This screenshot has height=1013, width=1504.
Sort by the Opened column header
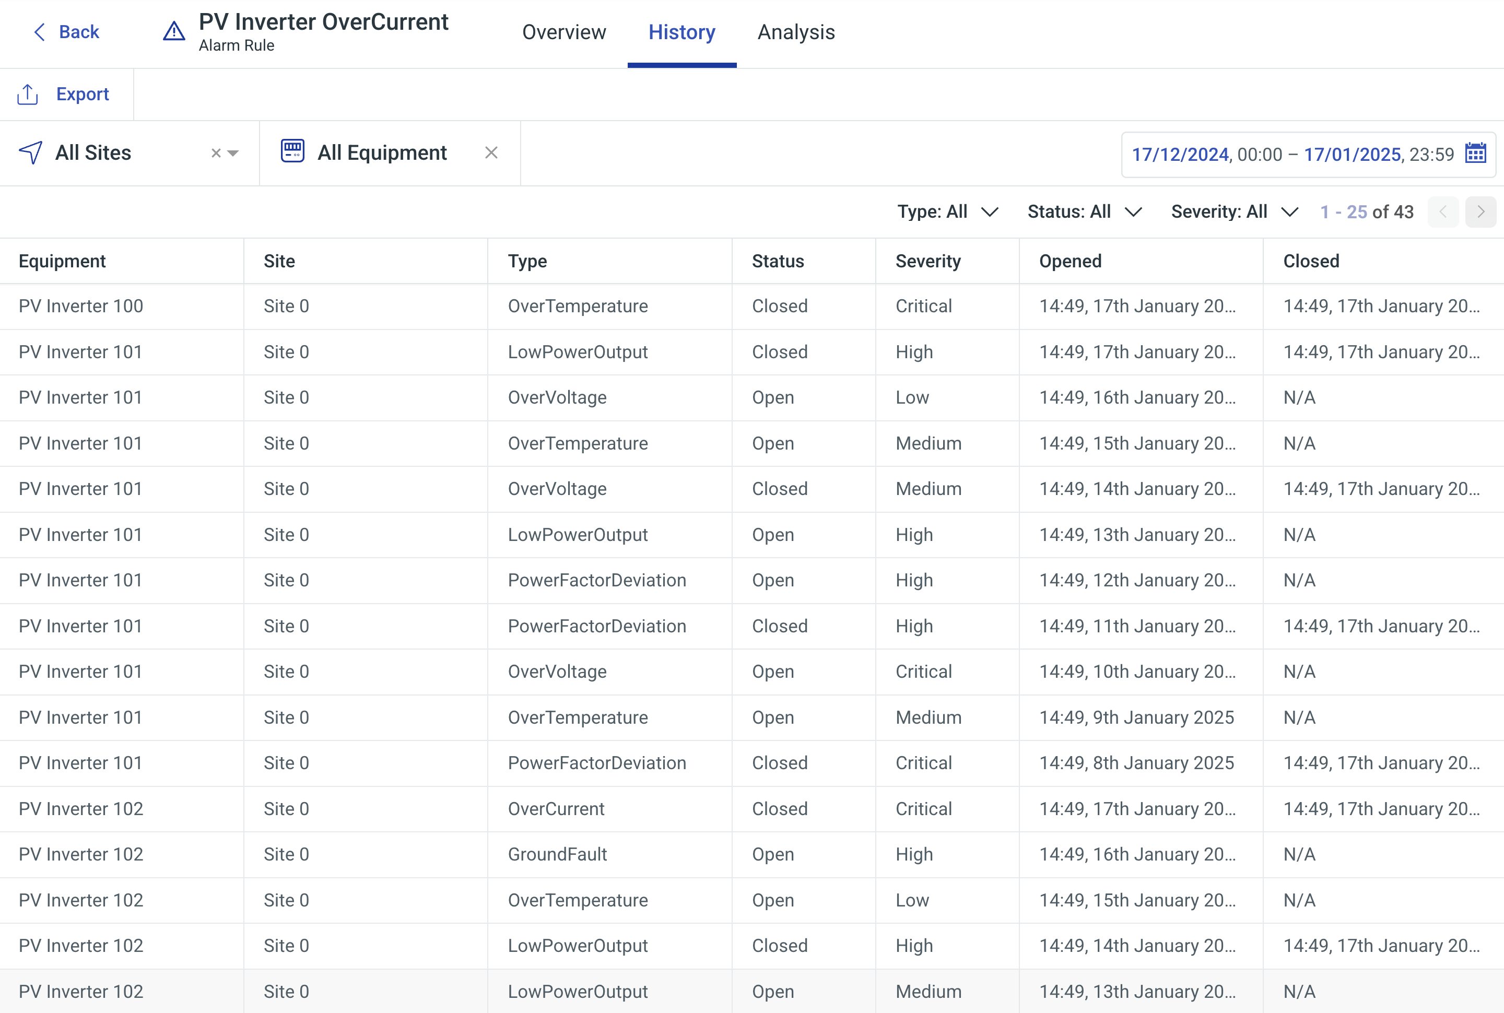point(1070,261)
